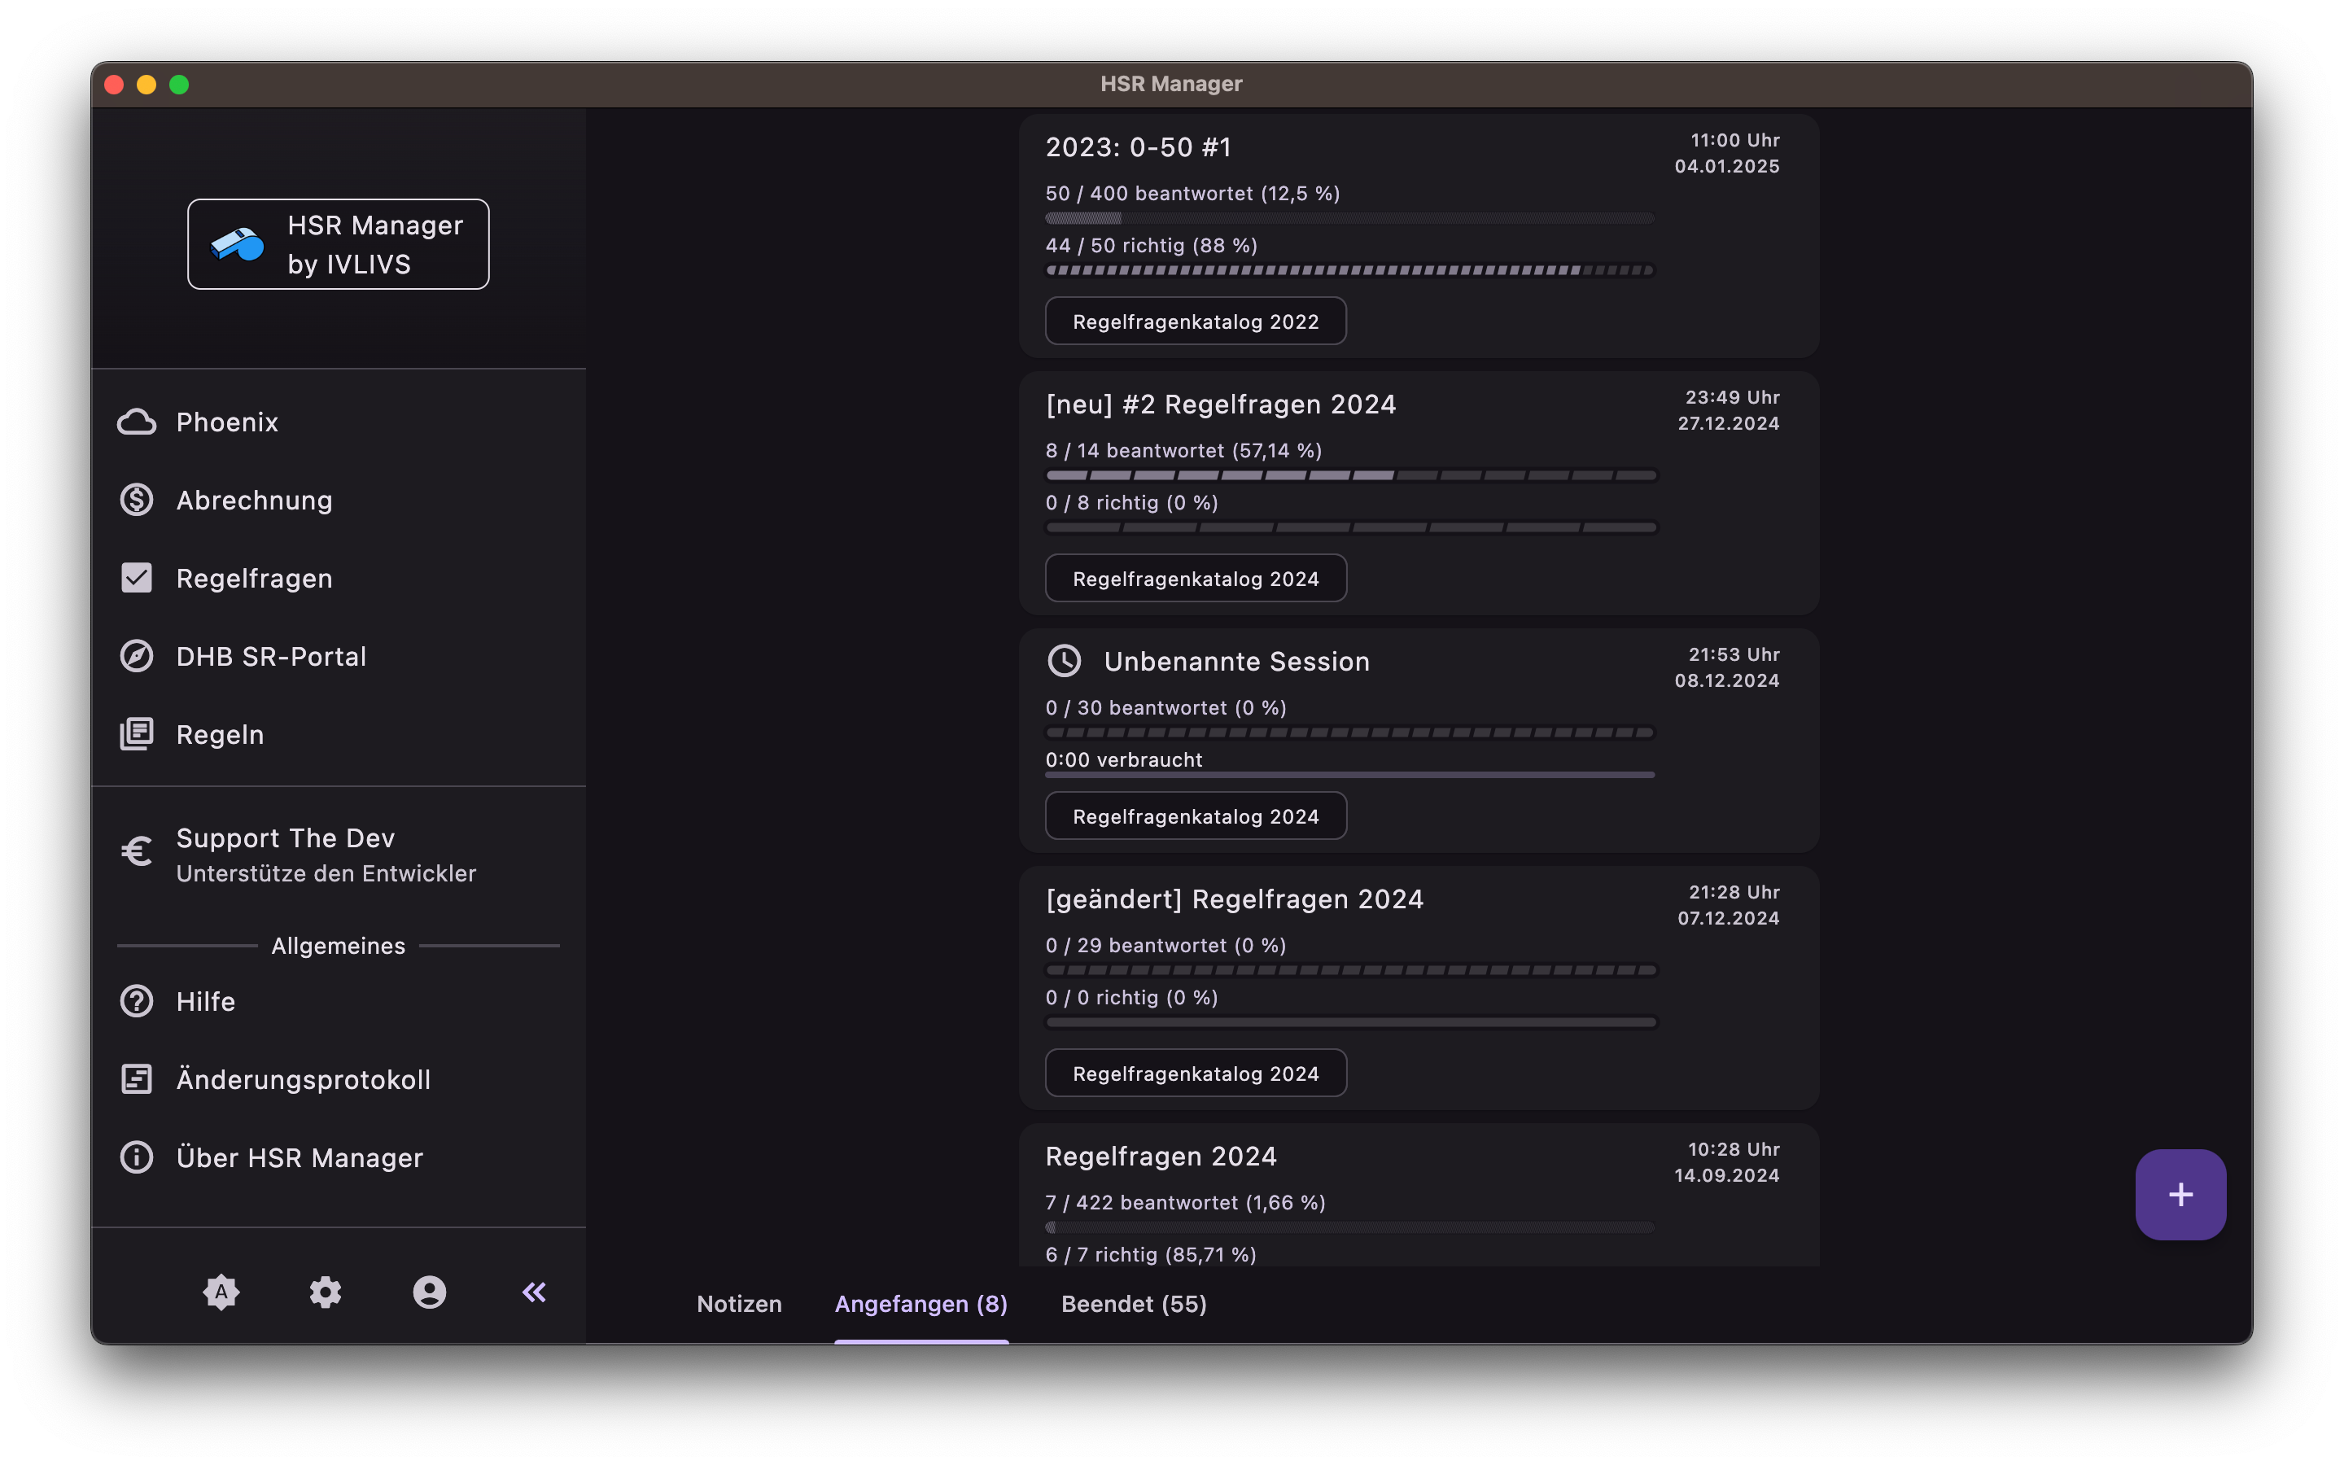The image size is (2344, 1465).
Task: Click the 6 / 7 richtig (85,71 %) text
Action: click(1151, 1253)
